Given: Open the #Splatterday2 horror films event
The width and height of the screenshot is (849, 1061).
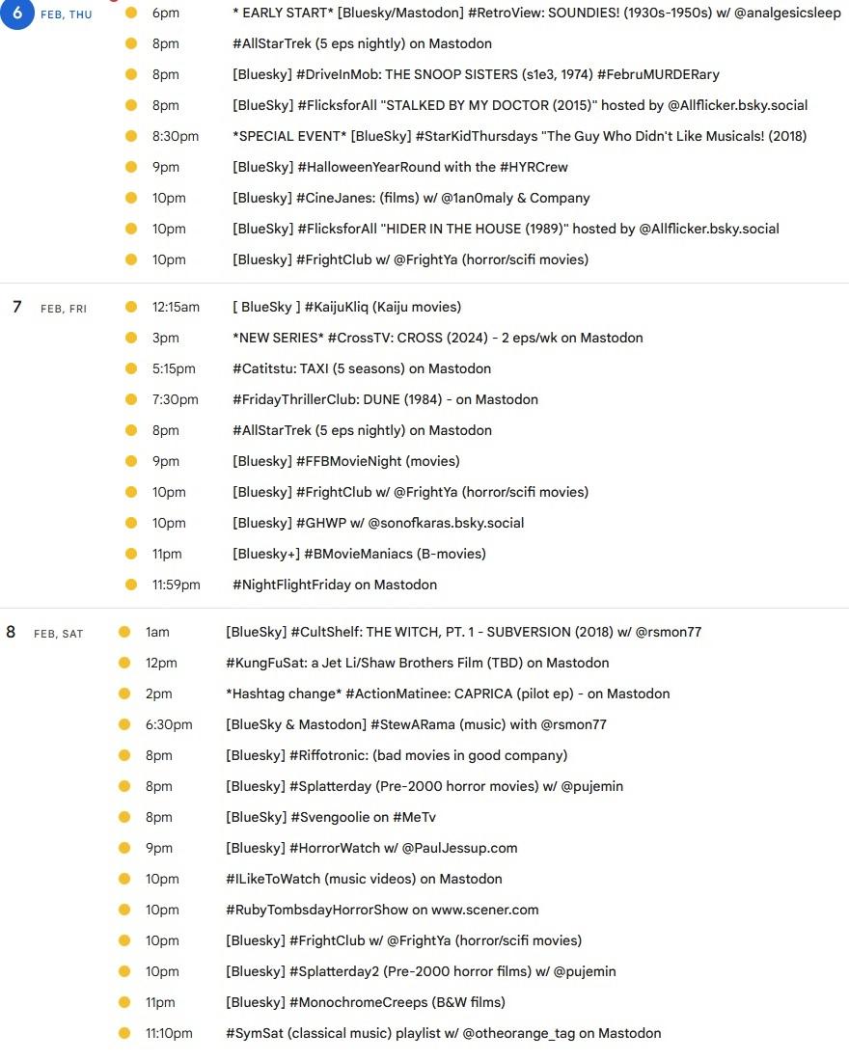Looking at the screenshot, I should point(421,971).
